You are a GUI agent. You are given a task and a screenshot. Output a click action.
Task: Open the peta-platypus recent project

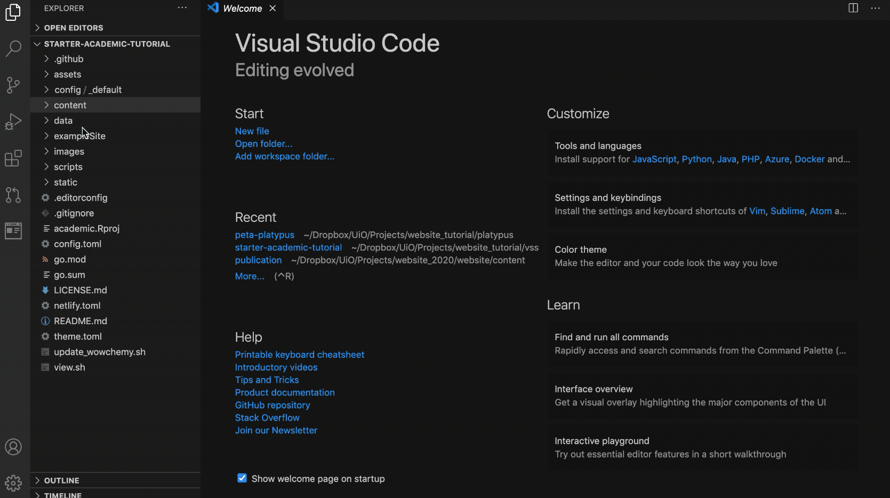[x=264, y=235]
